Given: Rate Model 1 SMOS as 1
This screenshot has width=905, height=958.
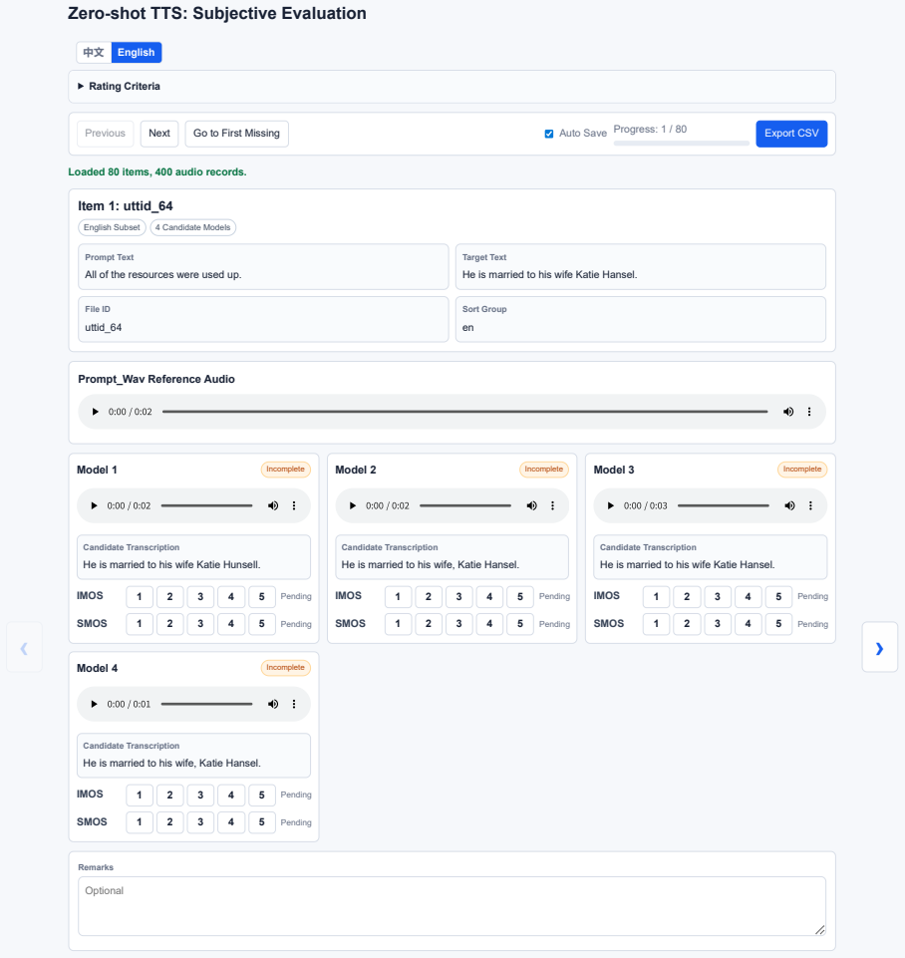Looking at the screenshot, I should click(x=140, y=624).
